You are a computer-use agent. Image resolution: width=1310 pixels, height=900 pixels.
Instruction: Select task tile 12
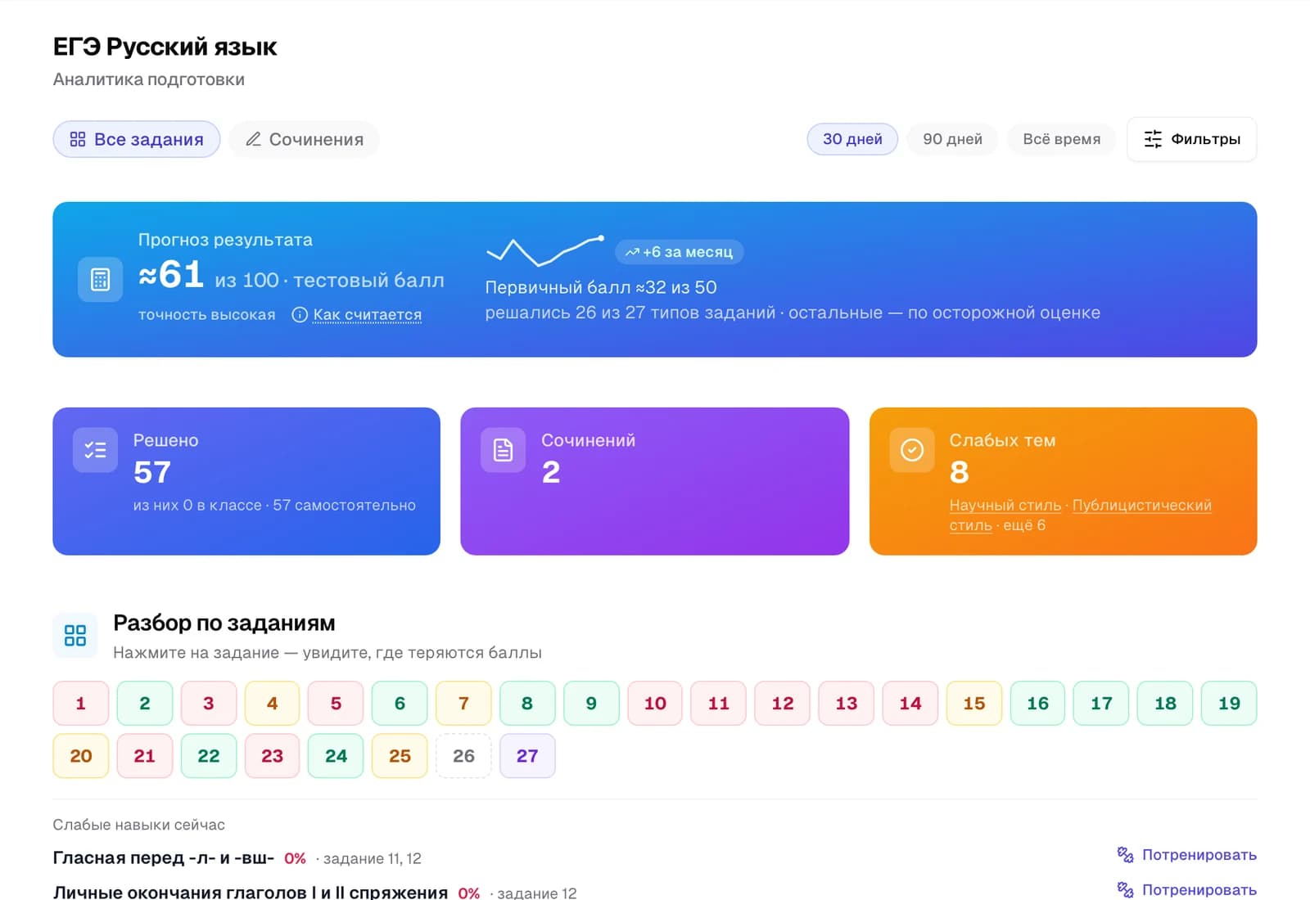(x=783, y=704)
